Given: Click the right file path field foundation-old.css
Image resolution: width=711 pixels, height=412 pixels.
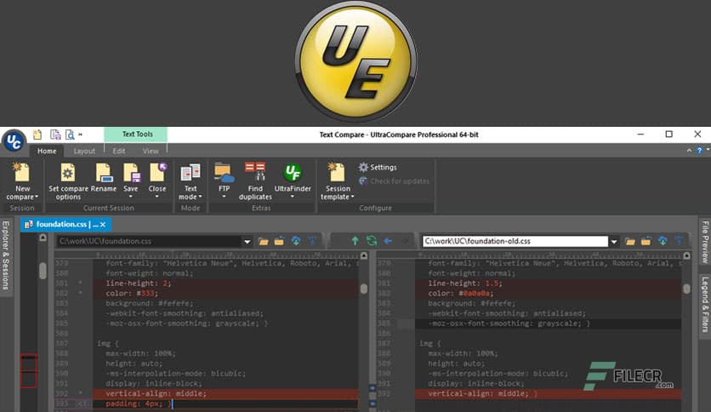Looking at the screenshot, I should 515,242.
